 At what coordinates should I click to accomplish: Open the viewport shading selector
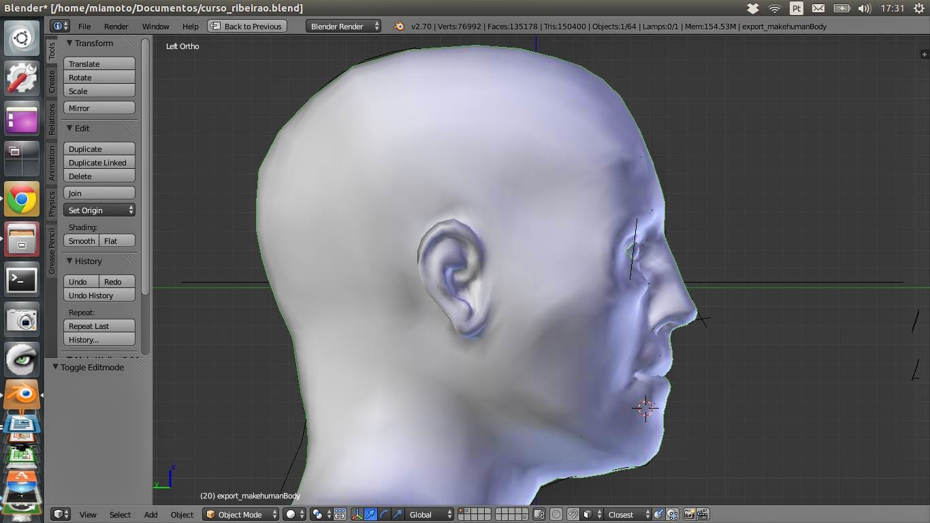tap(295, 514)
